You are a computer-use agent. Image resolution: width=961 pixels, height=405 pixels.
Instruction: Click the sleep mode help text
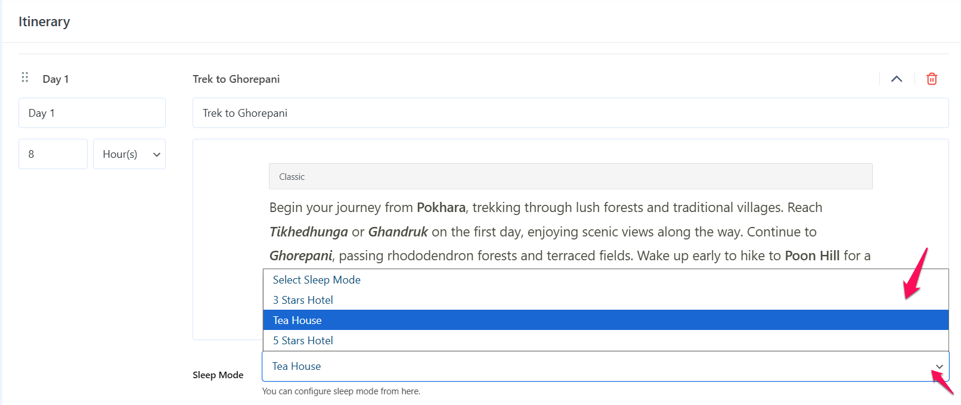point(341,391)
